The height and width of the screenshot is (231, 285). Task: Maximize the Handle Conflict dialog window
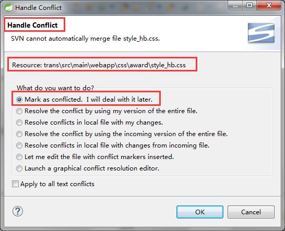pyautogui.click(x=250, y=5)
